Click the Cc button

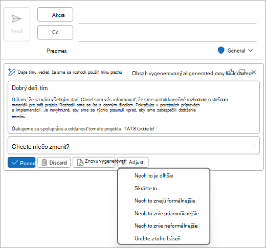click(x=55, y=32)
